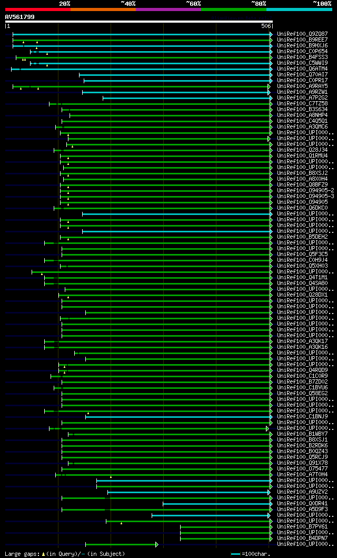Click the cyan ~100% identity legend segment

(299, 9)
